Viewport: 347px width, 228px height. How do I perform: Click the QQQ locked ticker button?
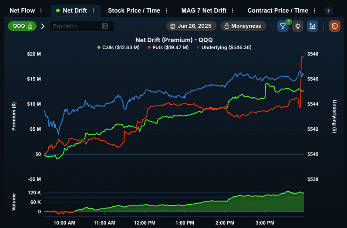tap(22, 26)
